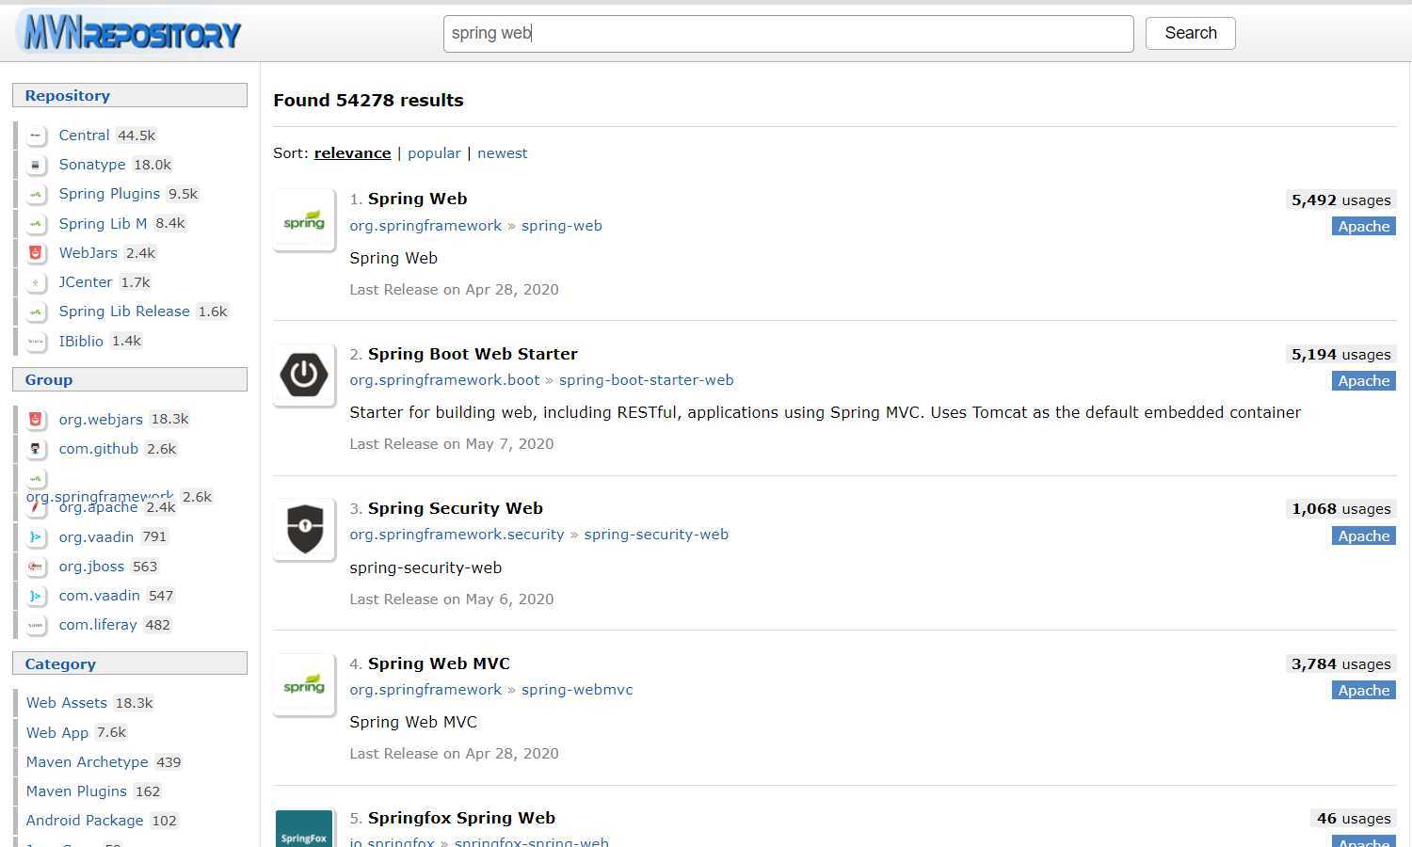Select the org.vaadin group icon
1412x847 pixels.
coord(36,537)
